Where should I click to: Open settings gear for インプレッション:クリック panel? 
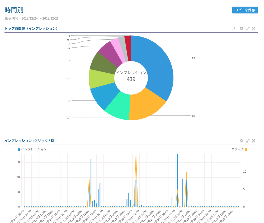pos(241,141)
